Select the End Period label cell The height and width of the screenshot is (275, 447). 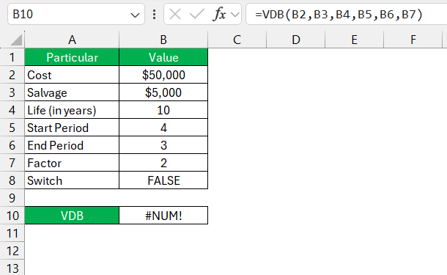(x=72, y=145)
